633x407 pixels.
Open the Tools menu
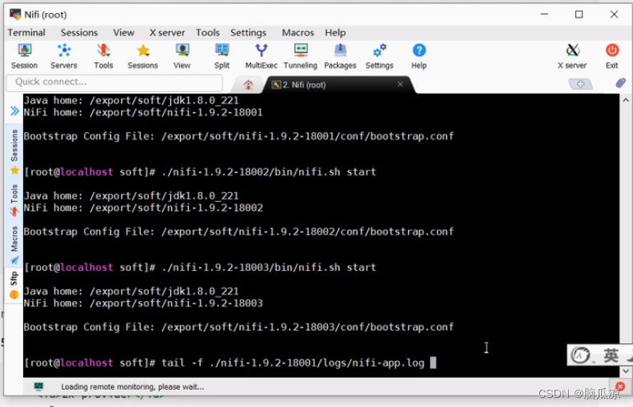click(x=208, y=33)
